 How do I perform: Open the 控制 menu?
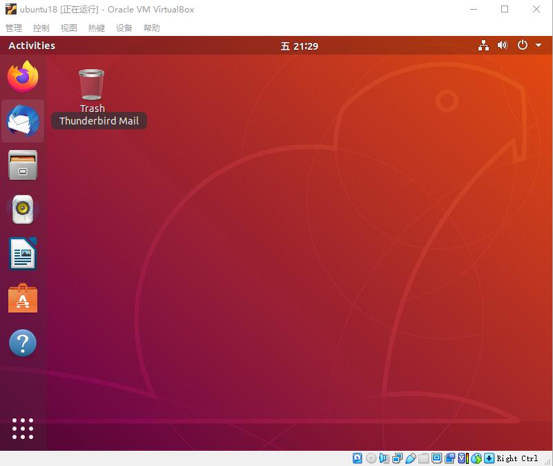click(41, 28)
